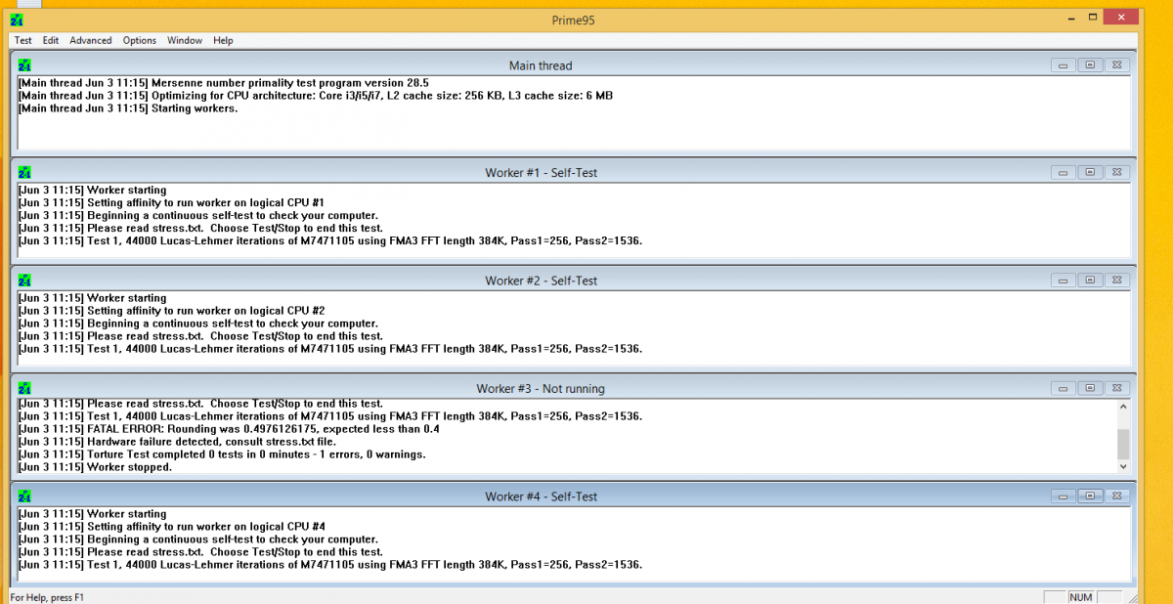Image resolution: width=1173 pixels, height=604 pixels.
Task: Maximize the Main thread child window
Action: [1091, 65]
